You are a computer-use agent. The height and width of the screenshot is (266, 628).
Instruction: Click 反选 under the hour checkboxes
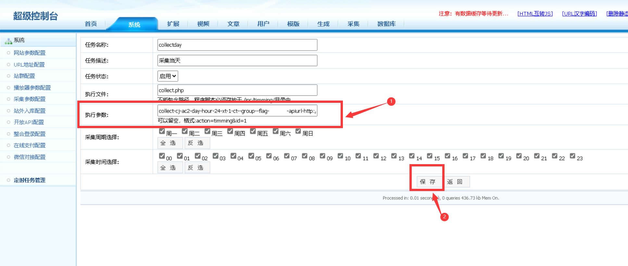(195, 168)
